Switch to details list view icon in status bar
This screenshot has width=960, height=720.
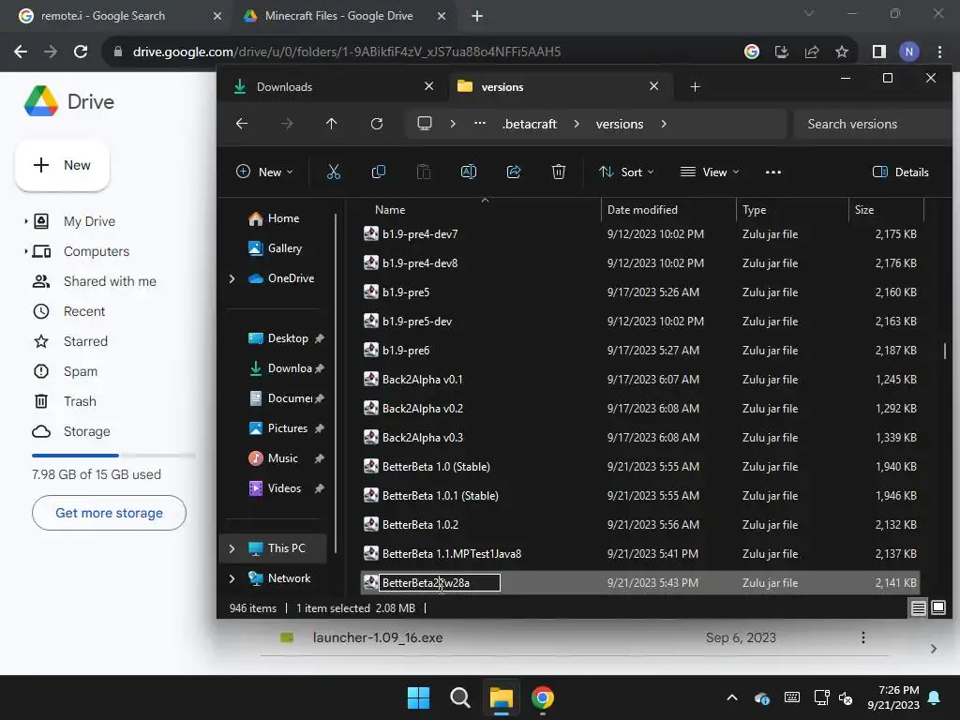(919, 607)
